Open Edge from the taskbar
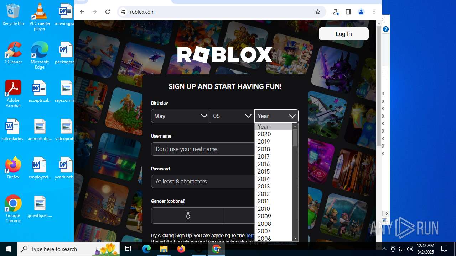This screenshot has width=456, height=256. click(x=146, y=249)
